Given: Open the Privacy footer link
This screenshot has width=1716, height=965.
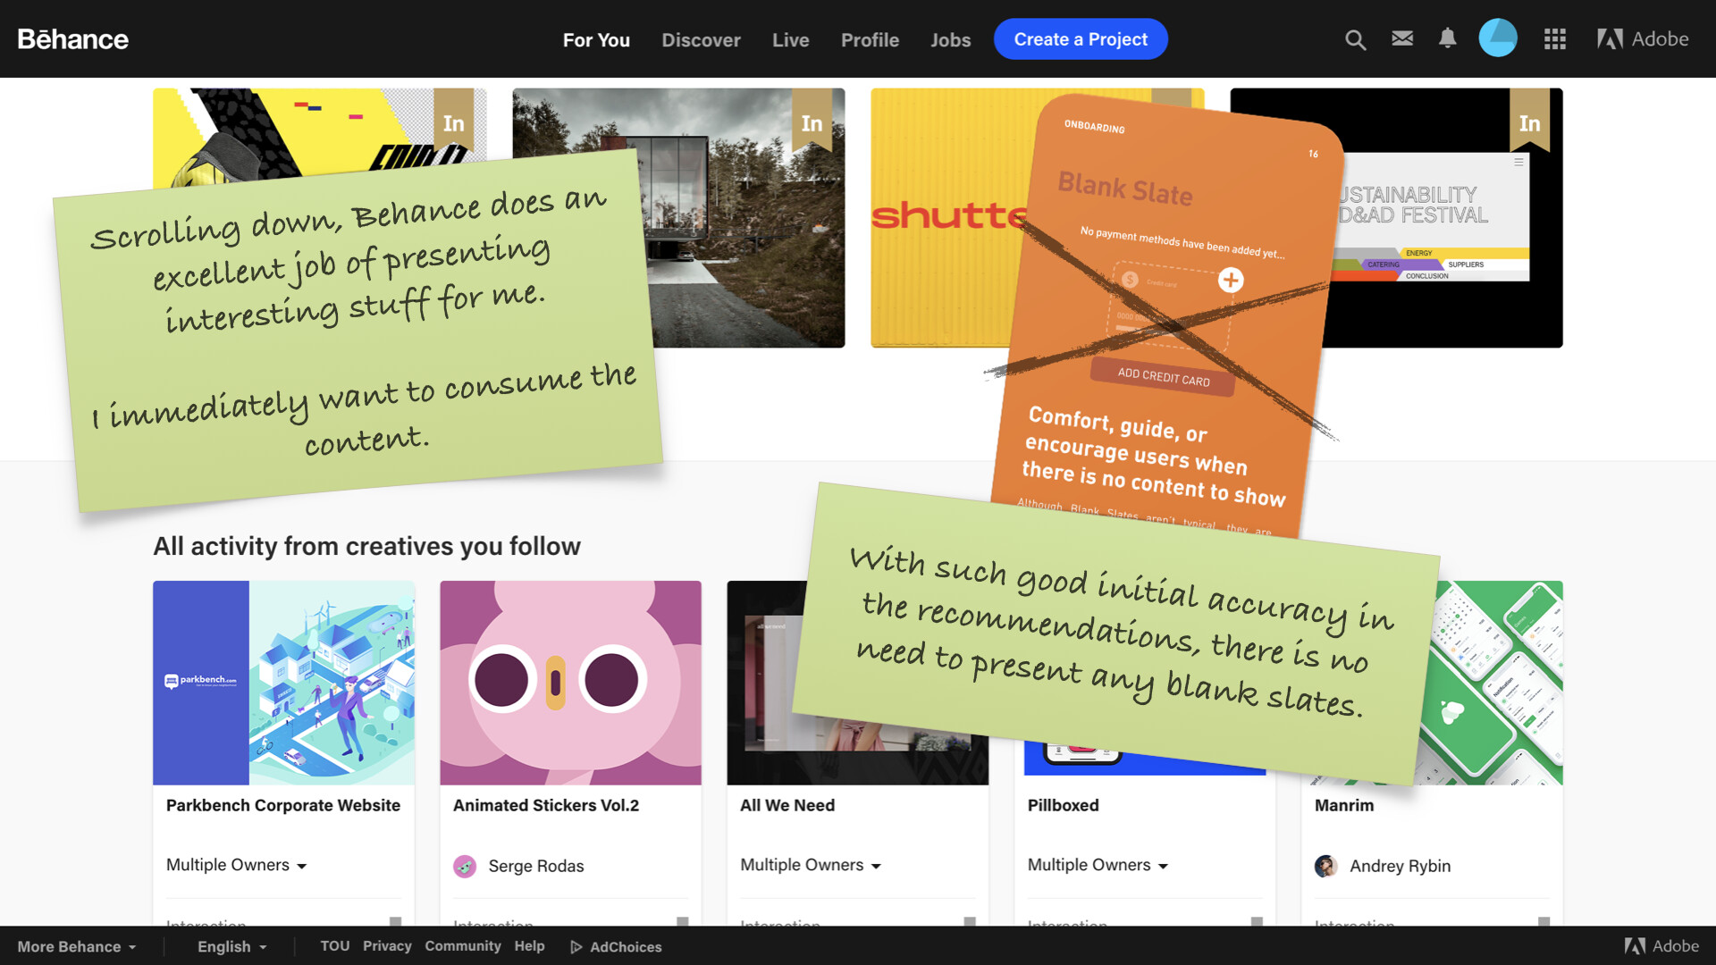Looking at the screenshot, I should [x=387, y=945].
